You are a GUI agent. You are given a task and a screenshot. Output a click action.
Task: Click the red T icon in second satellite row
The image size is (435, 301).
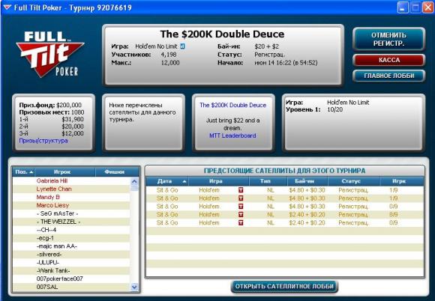tap(241, 198)
